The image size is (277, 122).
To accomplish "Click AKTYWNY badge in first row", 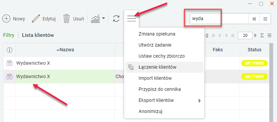I will point(254,63).
